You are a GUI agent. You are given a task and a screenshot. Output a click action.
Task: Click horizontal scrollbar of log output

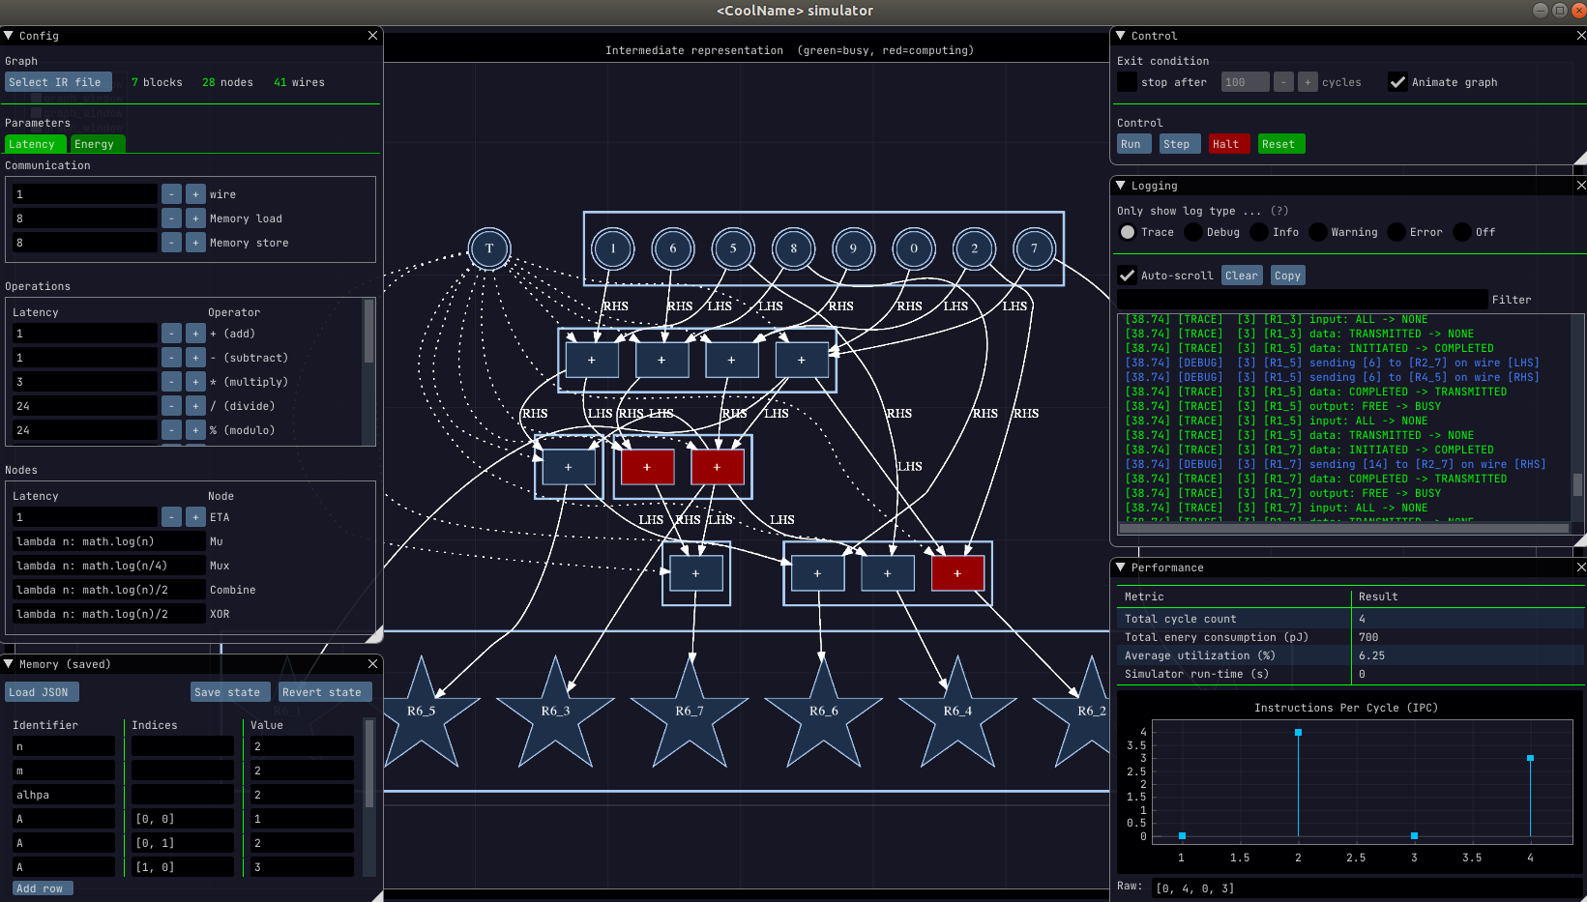point(1344,528)
